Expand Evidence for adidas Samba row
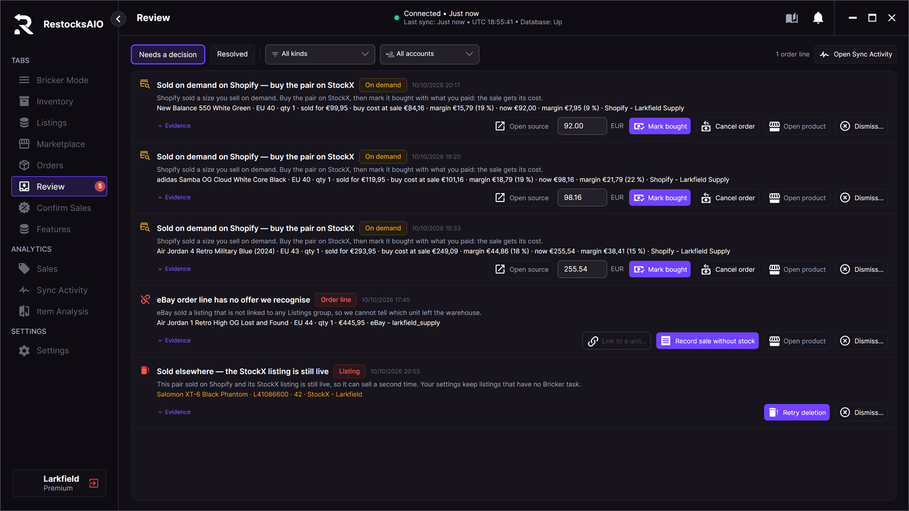Screen dimensions: 909x511 pyautogui.click(x=174, y=198)
